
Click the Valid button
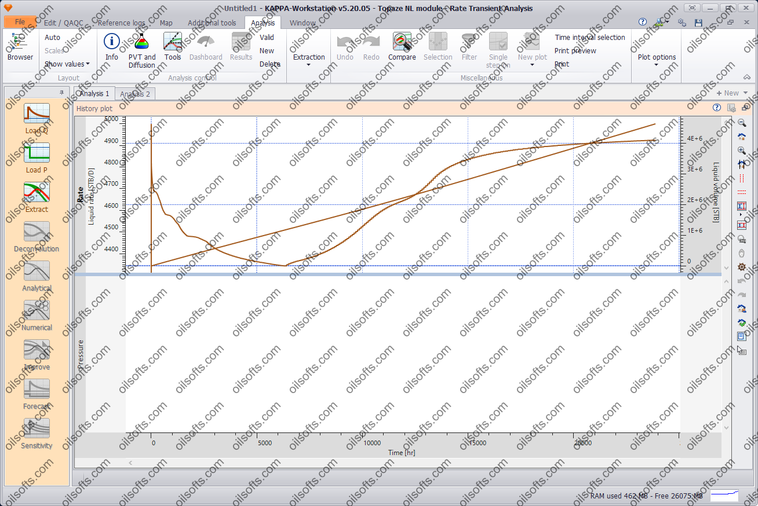coord(267,37)
